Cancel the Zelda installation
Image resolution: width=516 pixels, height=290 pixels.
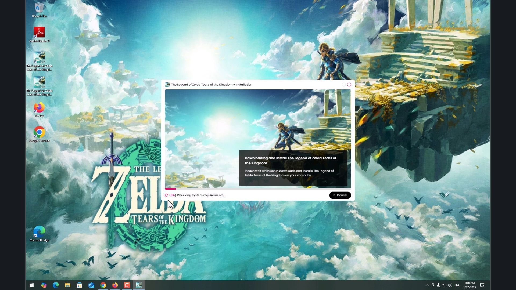pos(340,195)
